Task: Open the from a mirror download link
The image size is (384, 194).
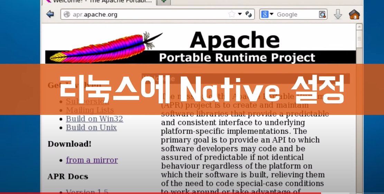Action: [x=92, y=160]
